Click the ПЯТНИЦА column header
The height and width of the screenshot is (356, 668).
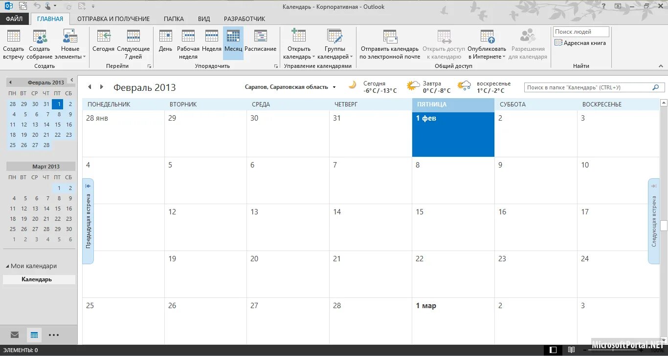453,105
